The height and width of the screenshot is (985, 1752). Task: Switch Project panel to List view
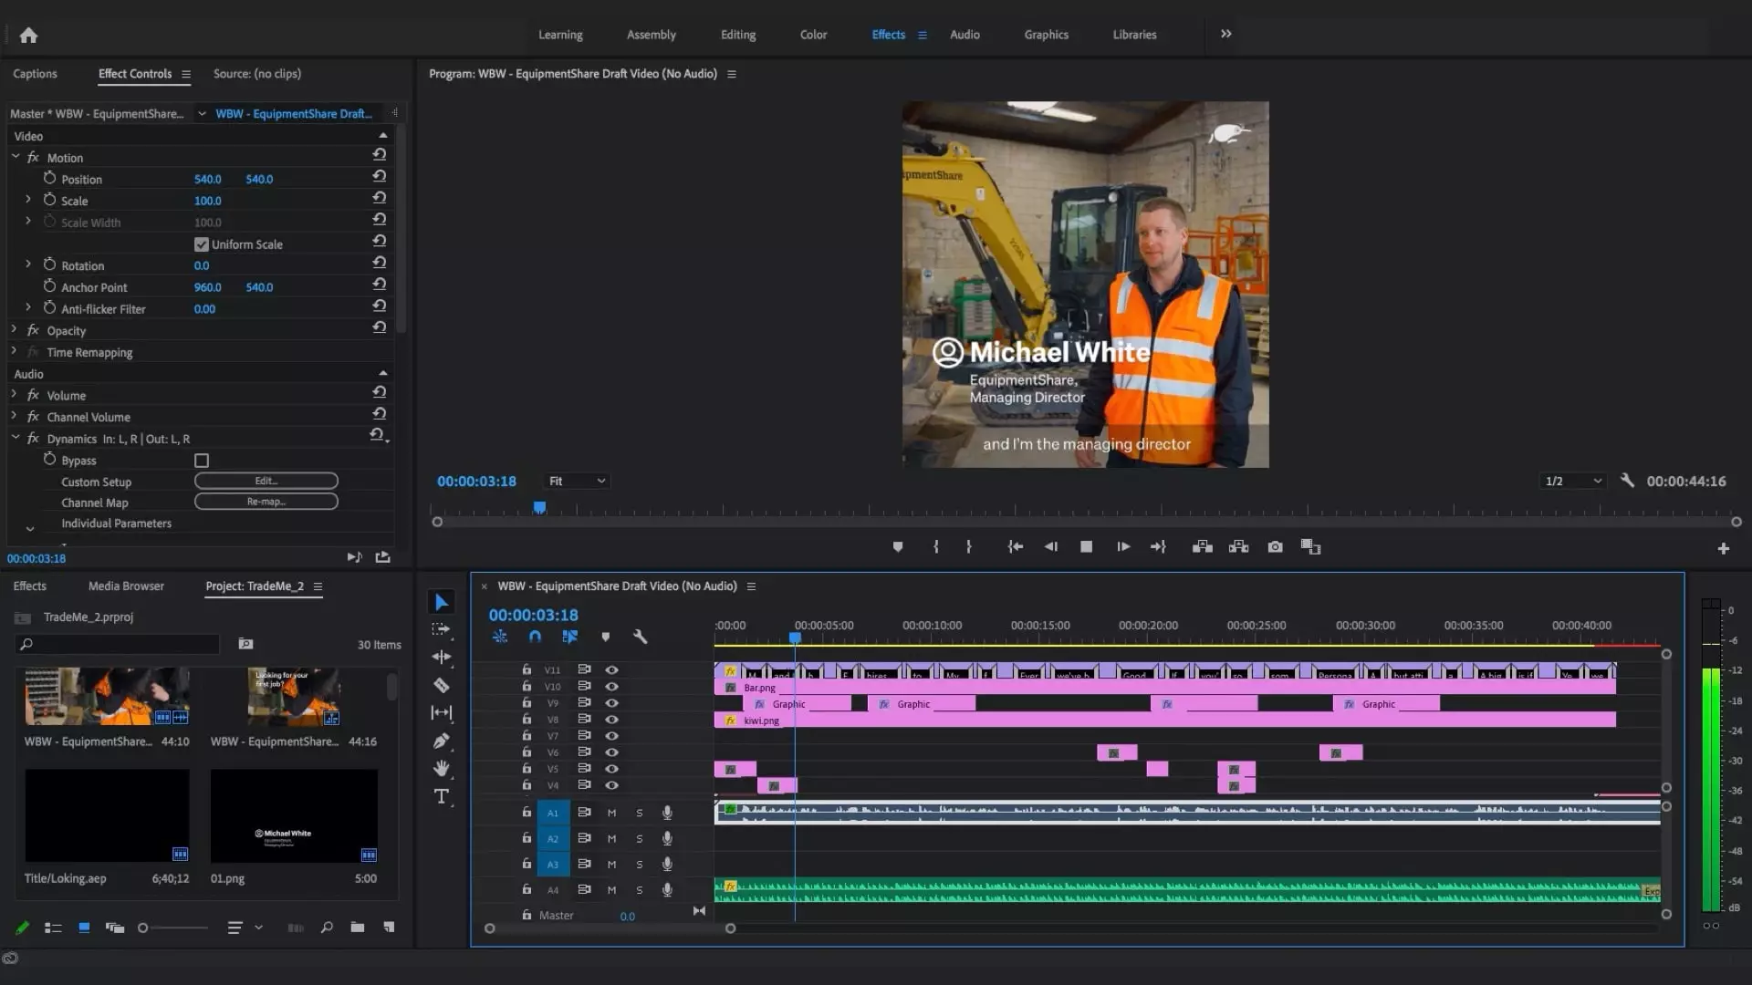coord(53,928)
